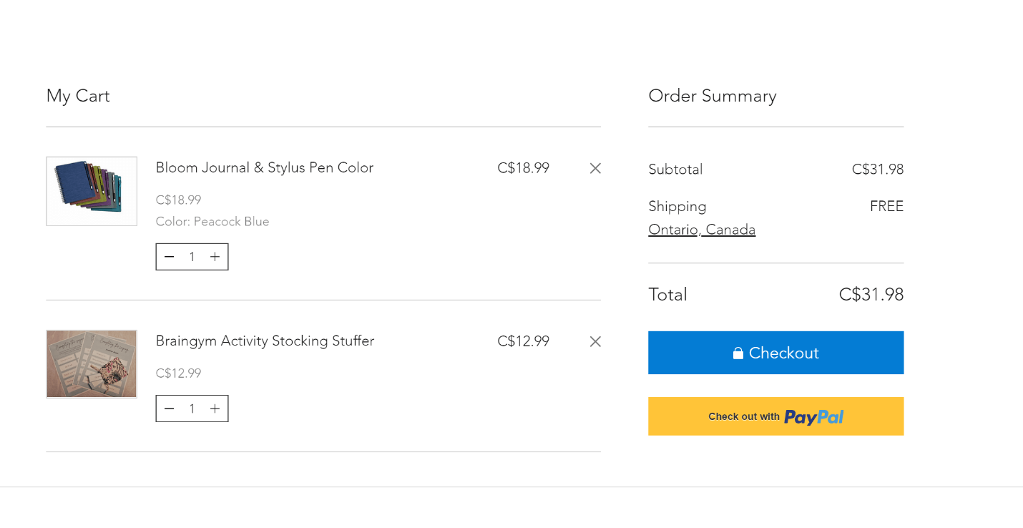
Task: Change shipping destination Ontario, Canada
Action: (702, 230)
